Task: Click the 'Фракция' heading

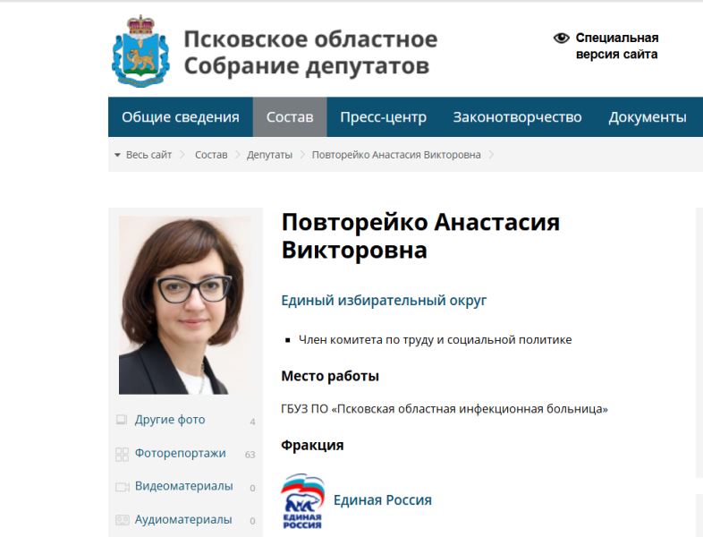Action: pos(312,445)
